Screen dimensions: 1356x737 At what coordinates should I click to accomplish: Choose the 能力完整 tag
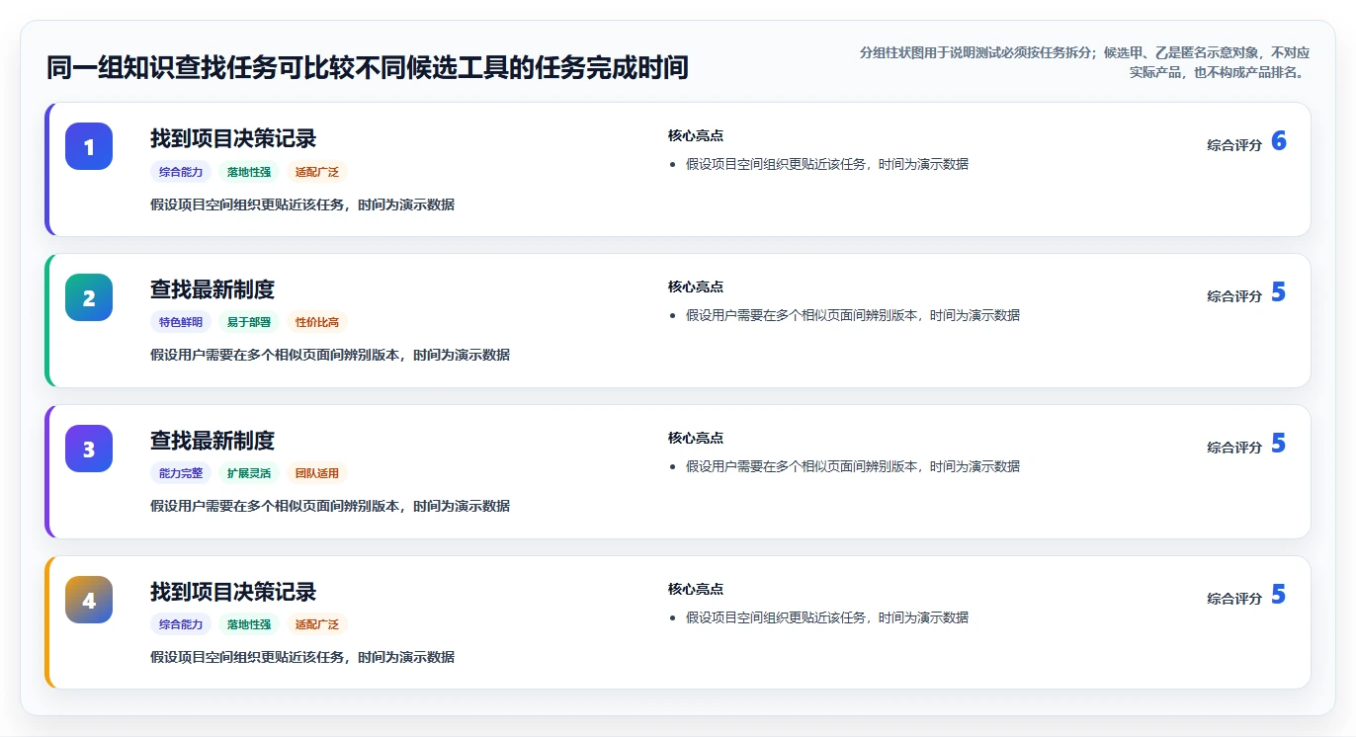click(181, 473)
